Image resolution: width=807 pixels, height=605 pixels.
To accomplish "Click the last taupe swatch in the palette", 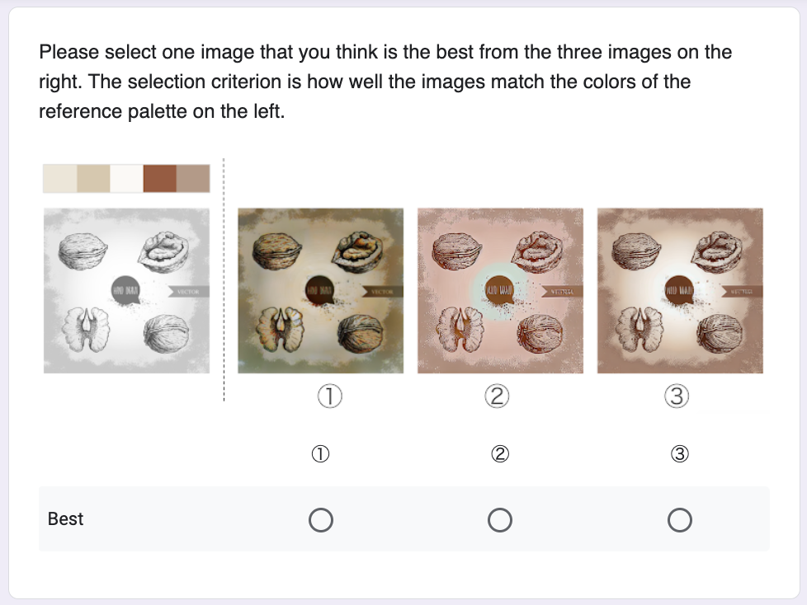I will pos(194,178).
